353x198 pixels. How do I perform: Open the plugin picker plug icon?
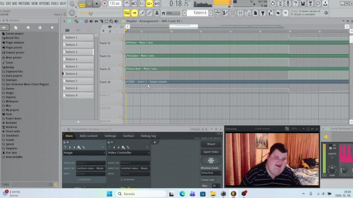pos(263,13)
